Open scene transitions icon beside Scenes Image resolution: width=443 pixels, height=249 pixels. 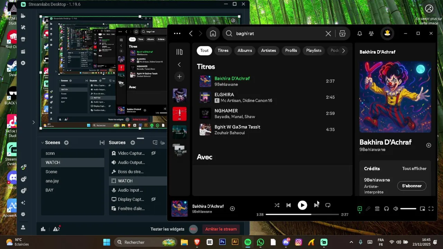click(102, 142)
